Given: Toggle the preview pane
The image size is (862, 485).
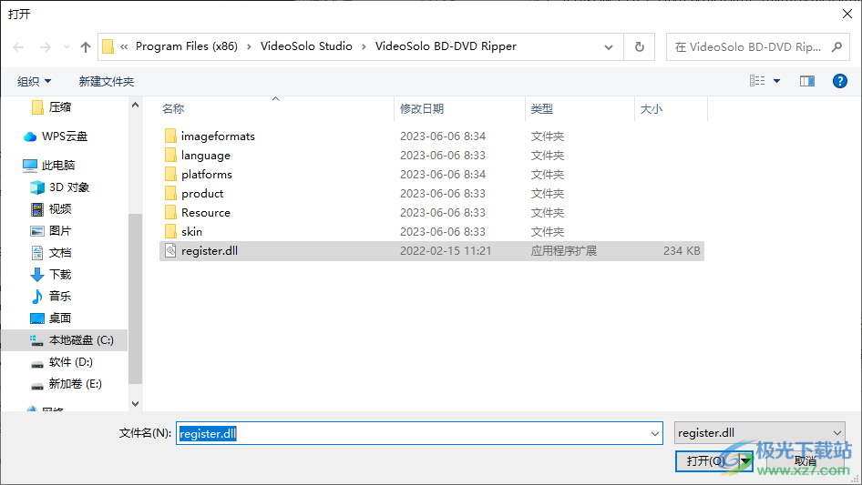Looking at the screenshot, I should click(807, 81).
